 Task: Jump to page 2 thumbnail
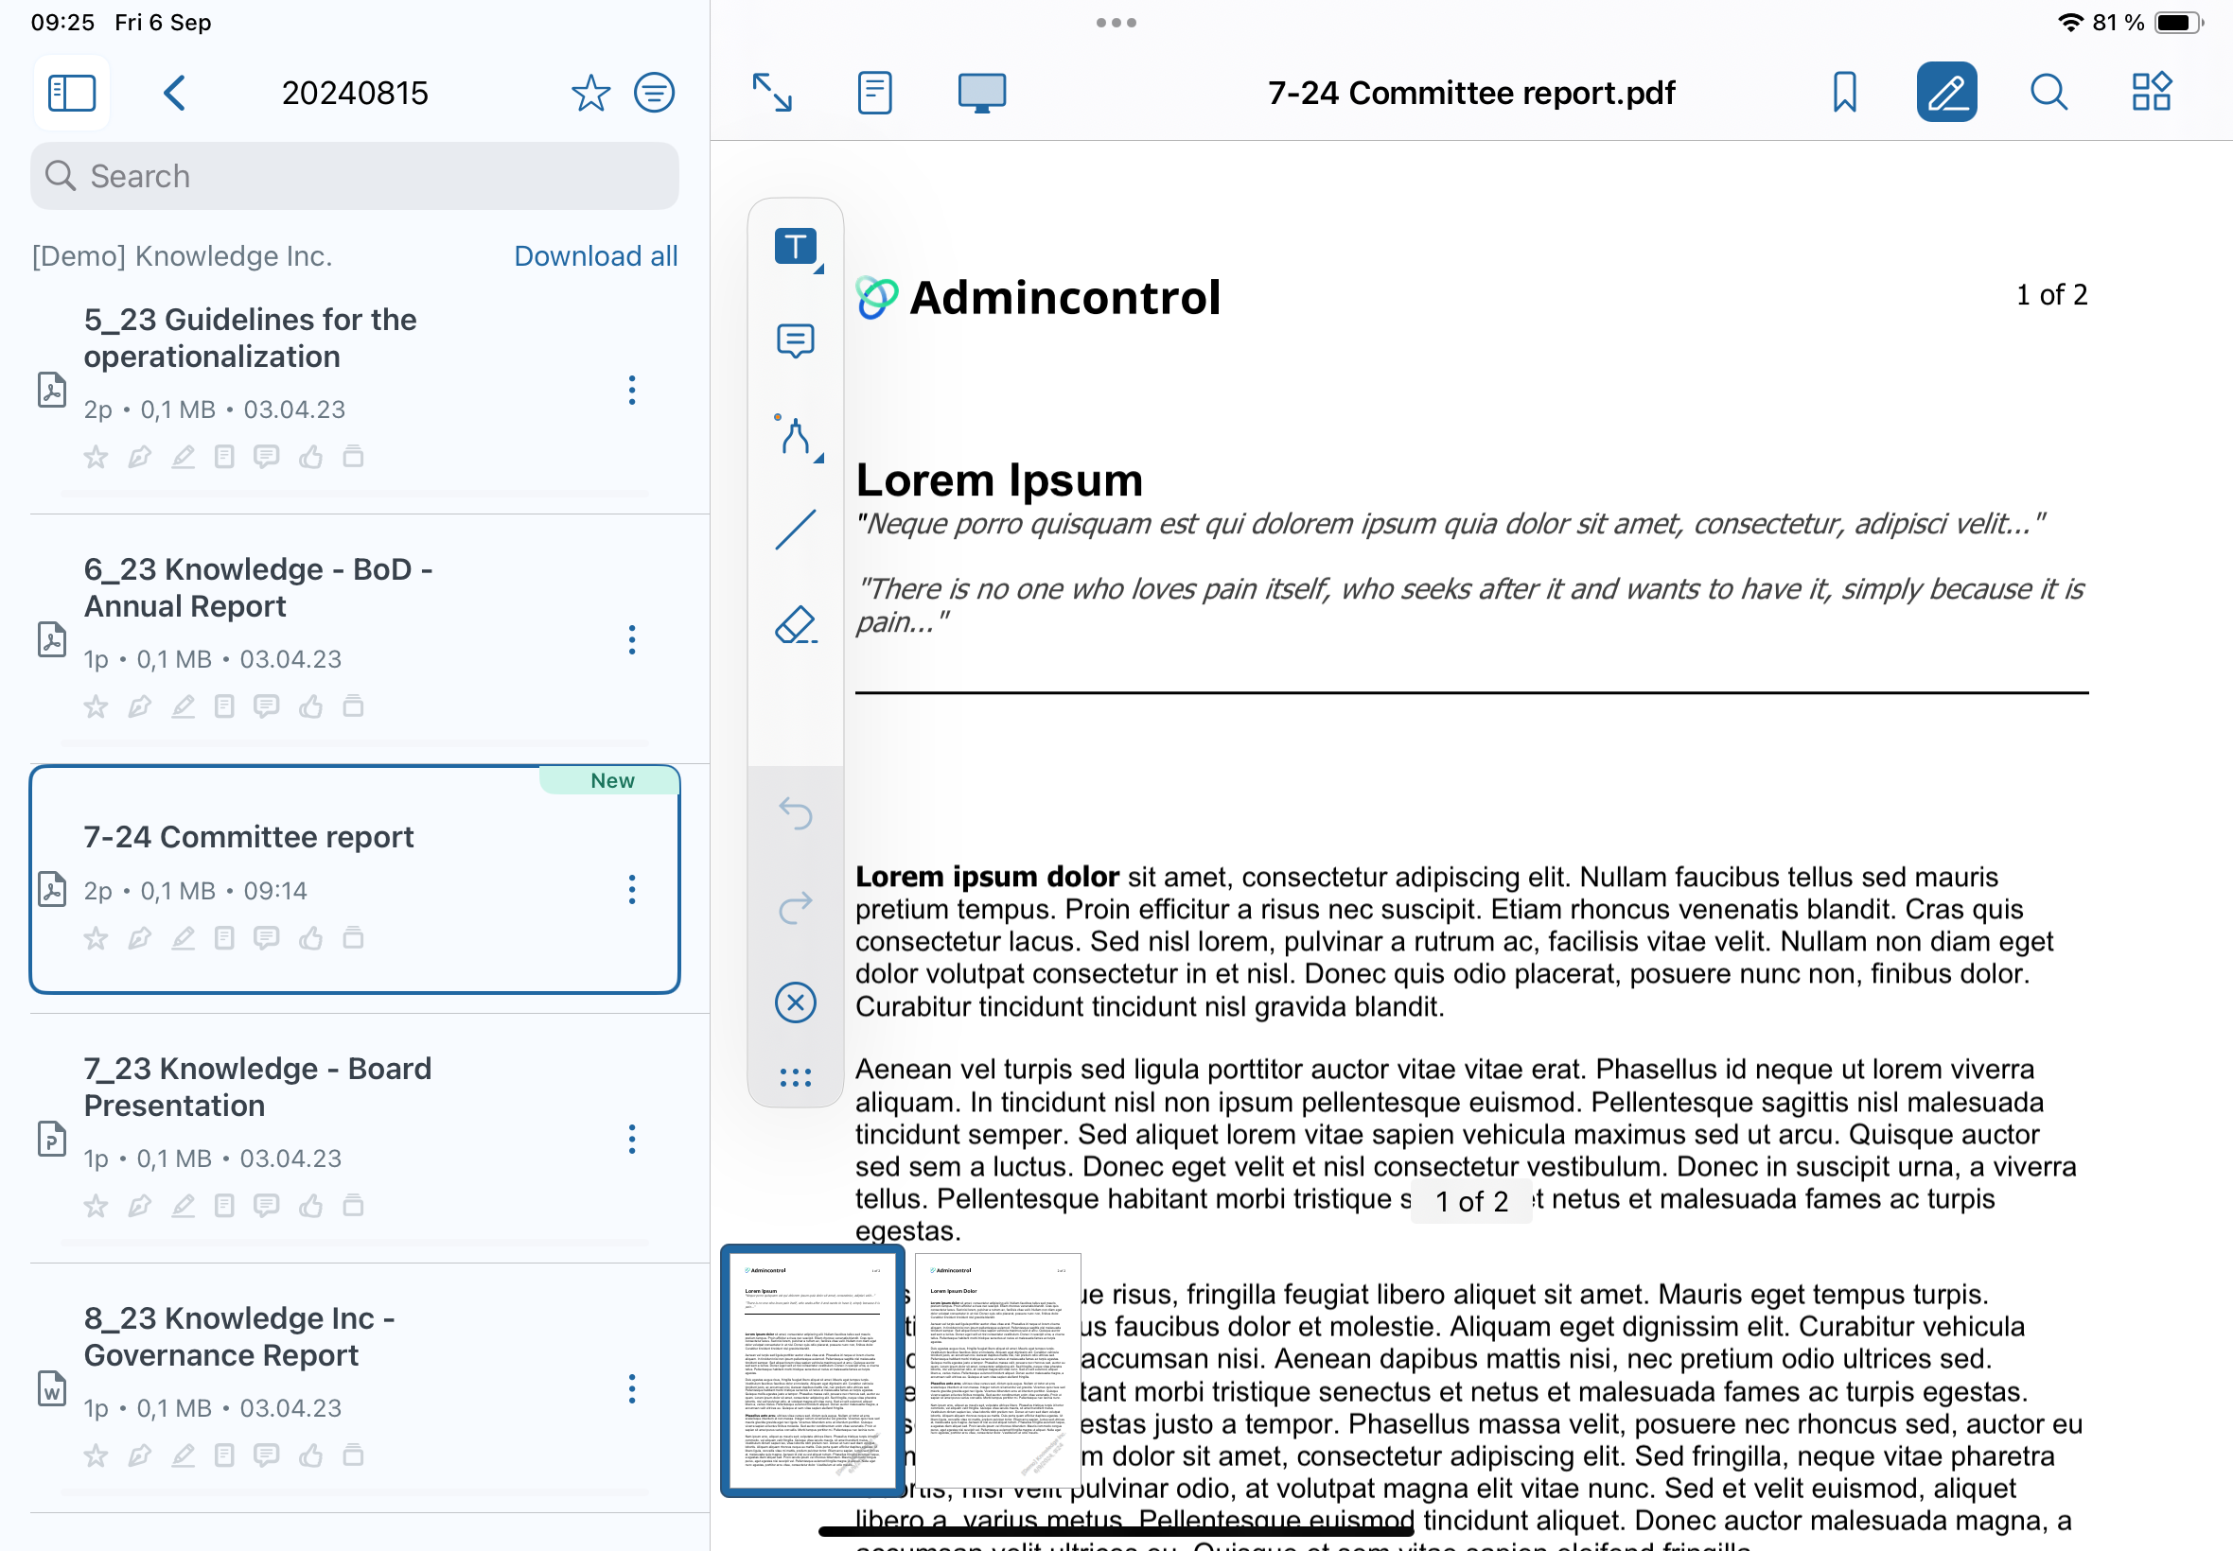997,1370
